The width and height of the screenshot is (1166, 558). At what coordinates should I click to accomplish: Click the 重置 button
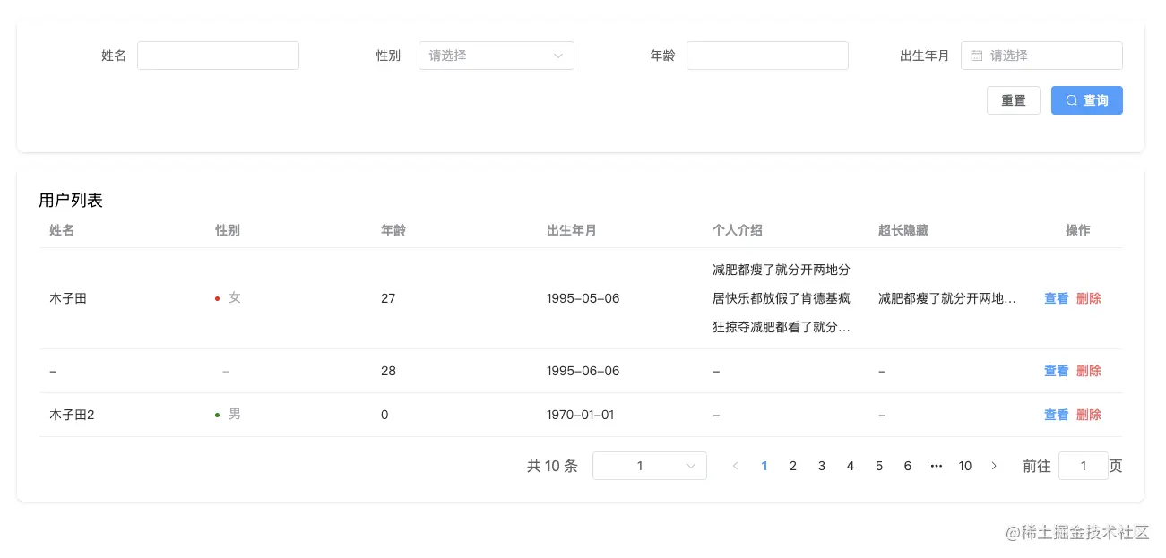pos(1014,100)
